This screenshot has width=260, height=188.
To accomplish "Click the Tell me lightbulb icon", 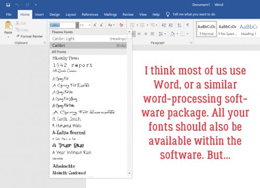I will [167, 14].
